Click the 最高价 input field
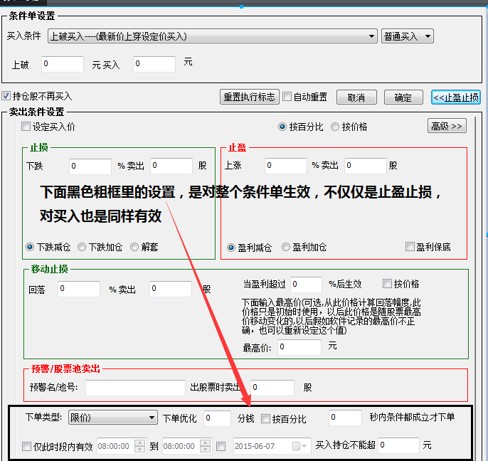The image size is (488, 461). click(299, 347)
